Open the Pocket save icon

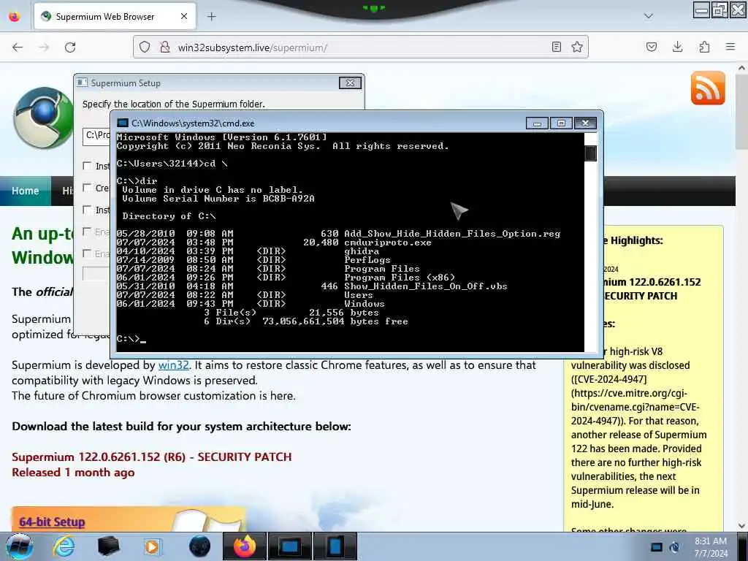click(x=651, y=47)
